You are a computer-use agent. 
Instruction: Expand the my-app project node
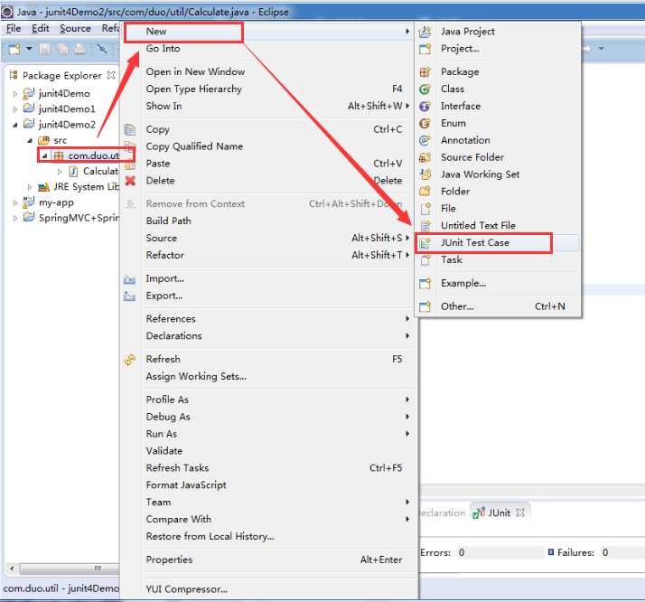(15, 202)
